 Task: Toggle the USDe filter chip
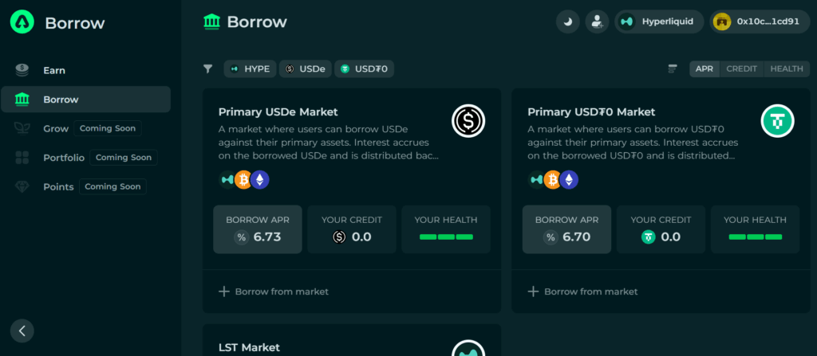click(306, 68)
